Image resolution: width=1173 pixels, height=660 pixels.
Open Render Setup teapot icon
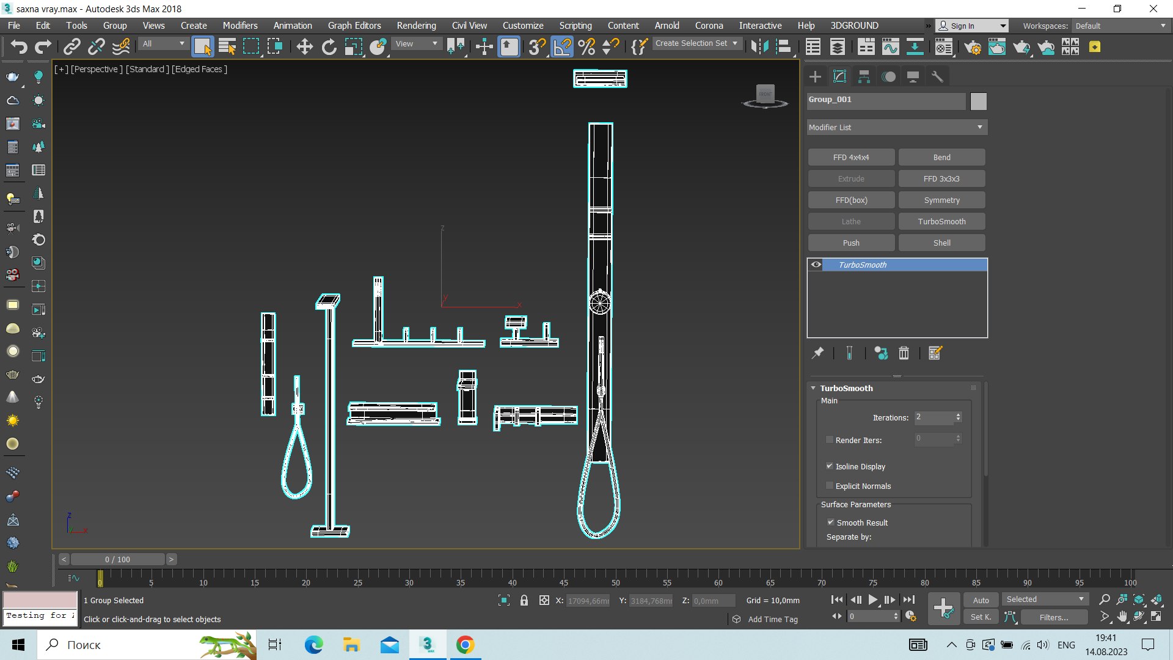[x=973, y=46]
